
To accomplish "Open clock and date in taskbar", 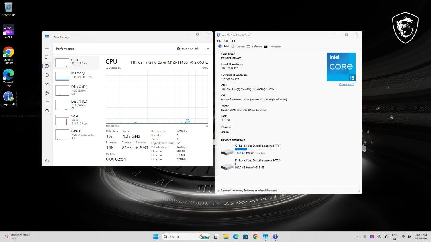I will pyautogui.click(x=421, y=237).
